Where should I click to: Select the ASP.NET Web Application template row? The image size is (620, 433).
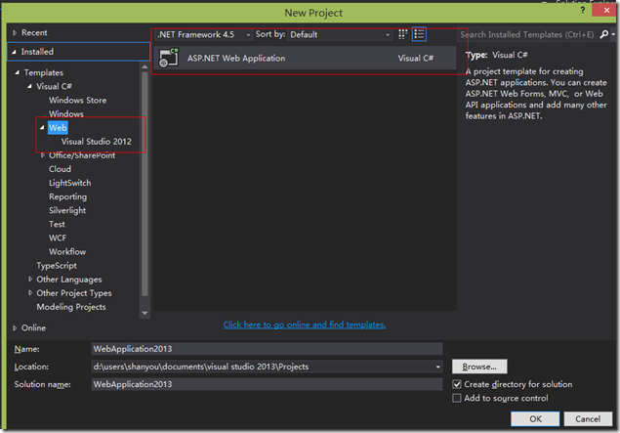point(305,58)
